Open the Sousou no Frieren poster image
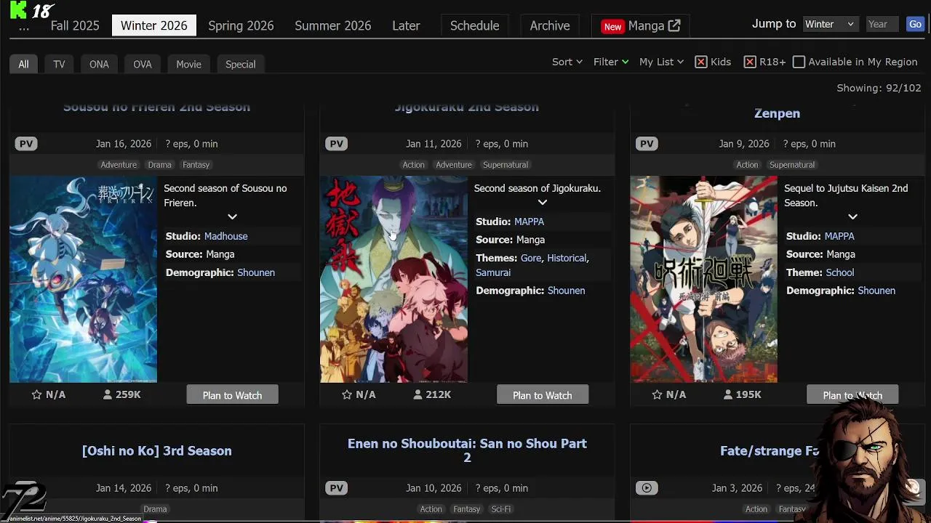Viewport: 931px width, 523px height. pyautogui.click(x=83, y=279)
